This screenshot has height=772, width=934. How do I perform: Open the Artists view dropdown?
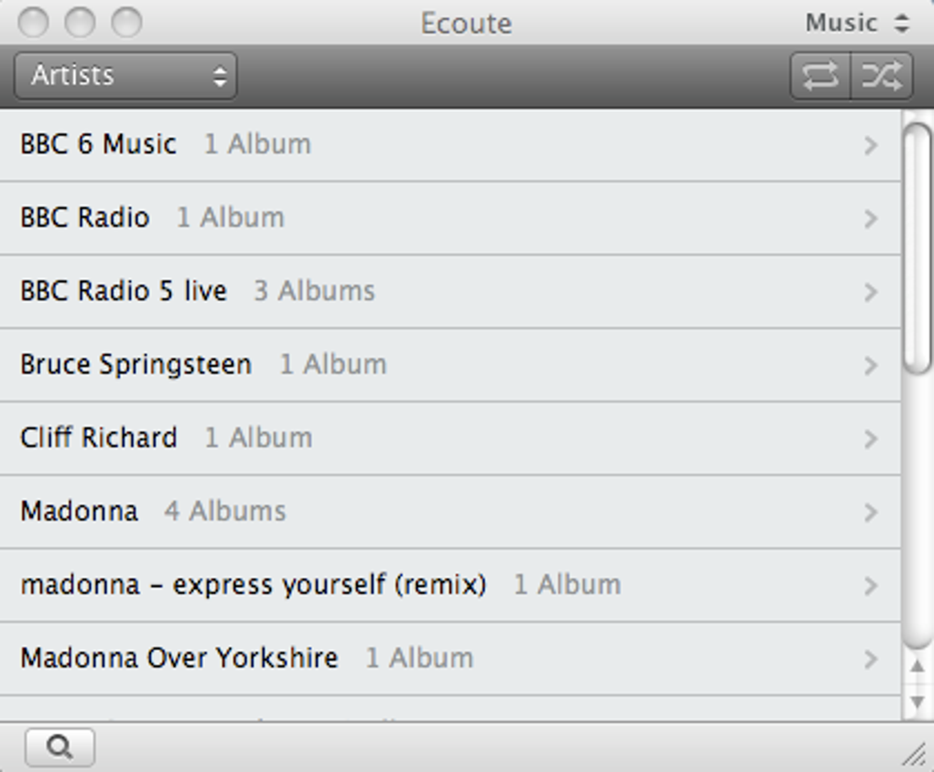(125, 75)
